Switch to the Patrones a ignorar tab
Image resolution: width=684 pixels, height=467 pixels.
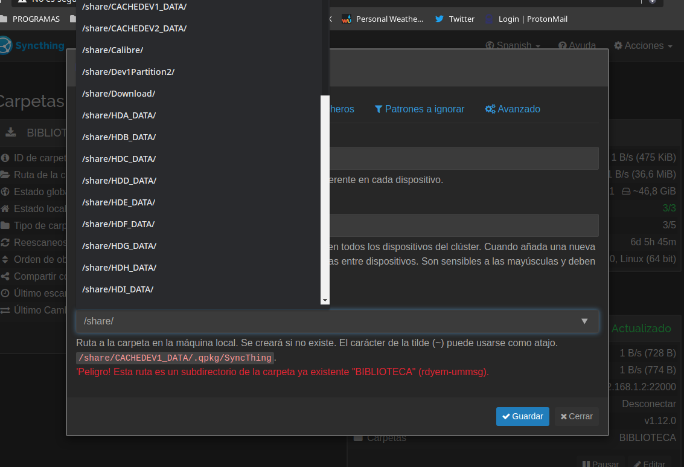[420, 109]
